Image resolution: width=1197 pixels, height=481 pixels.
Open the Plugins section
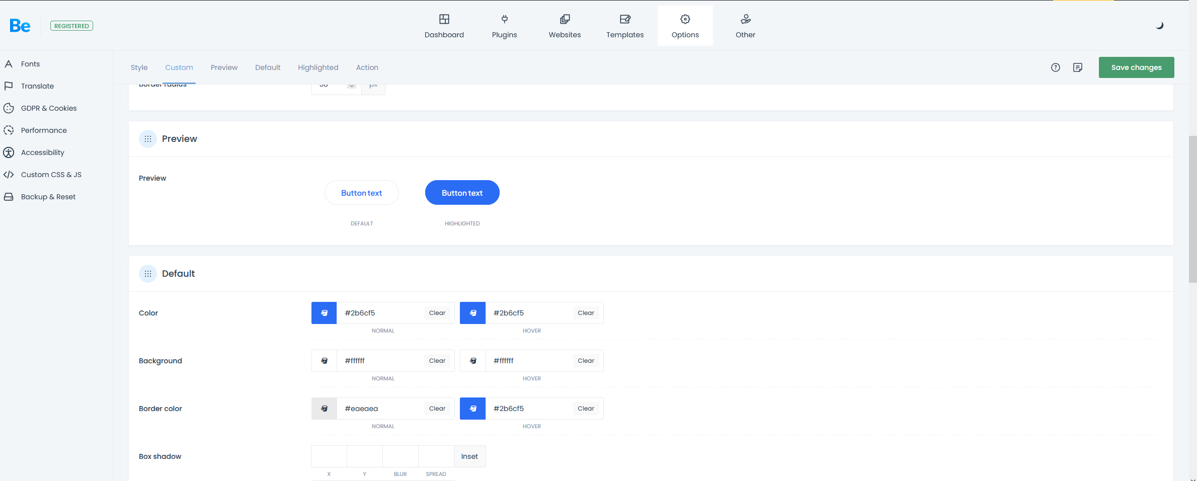pyautogui.click(x=504, y=26)
